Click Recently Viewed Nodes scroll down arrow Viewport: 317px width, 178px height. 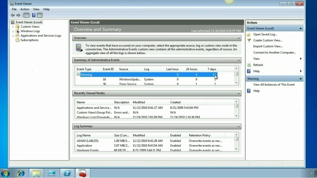(236, 116)
